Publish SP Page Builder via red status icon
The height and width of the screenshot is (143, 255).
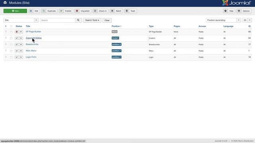point(17,32)
